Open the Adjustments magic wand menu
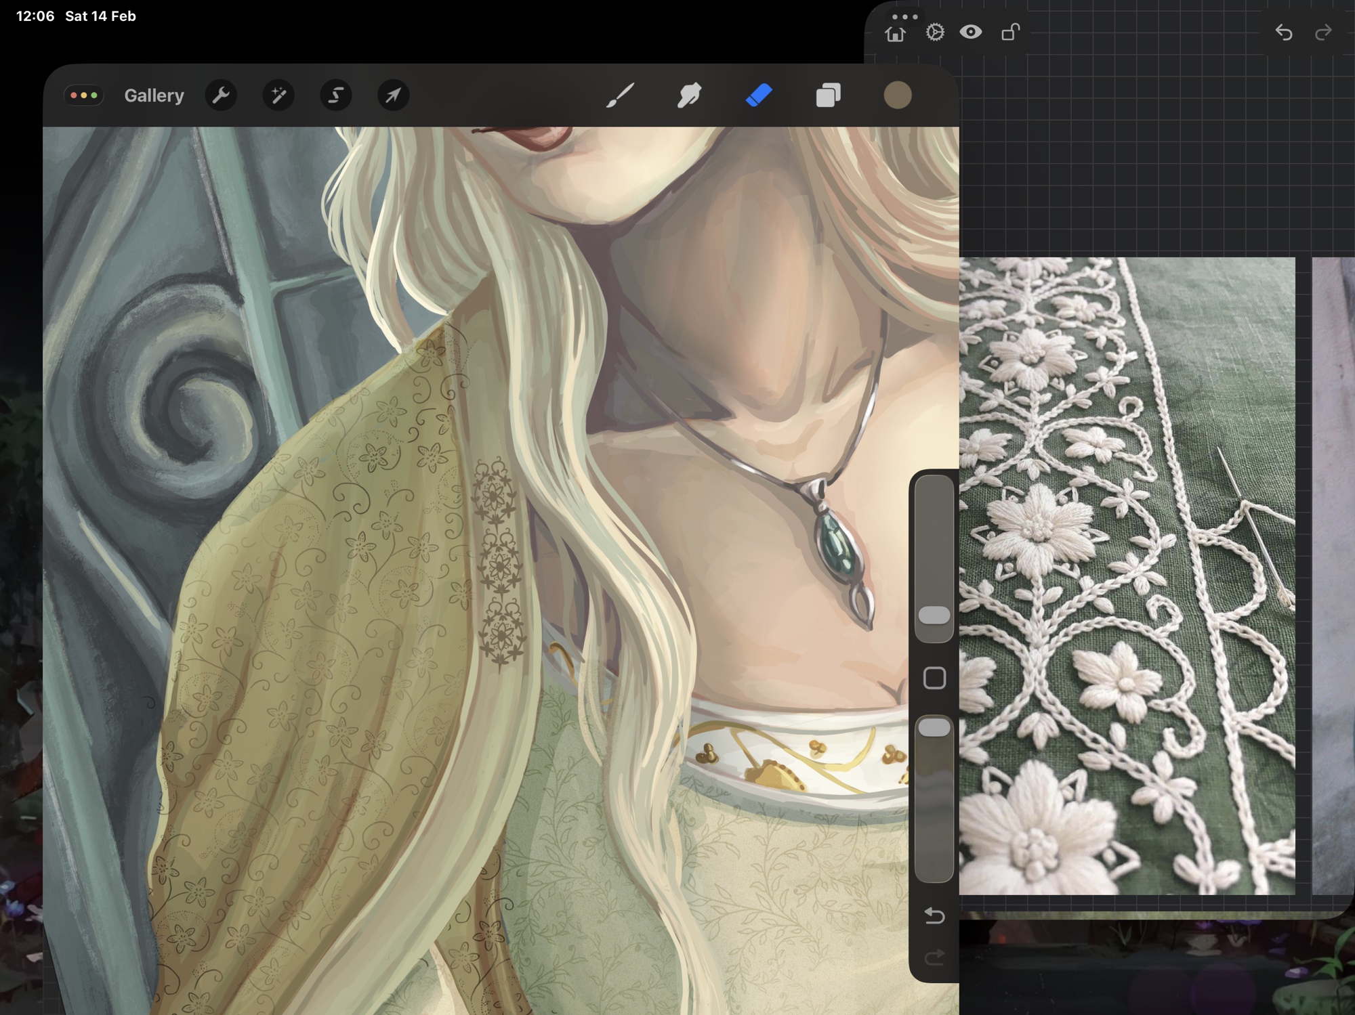 click(x=278, y=95)
